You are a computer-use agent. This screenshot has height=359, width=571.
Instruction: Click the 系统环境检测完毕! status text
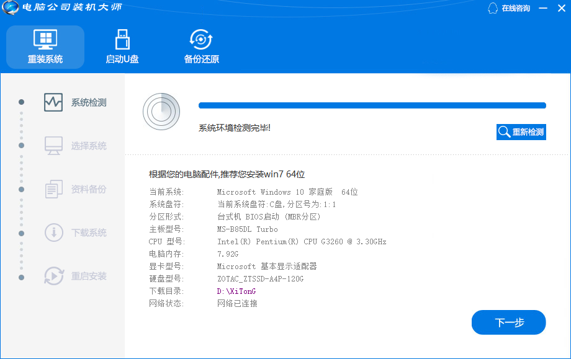click(234, 128)
